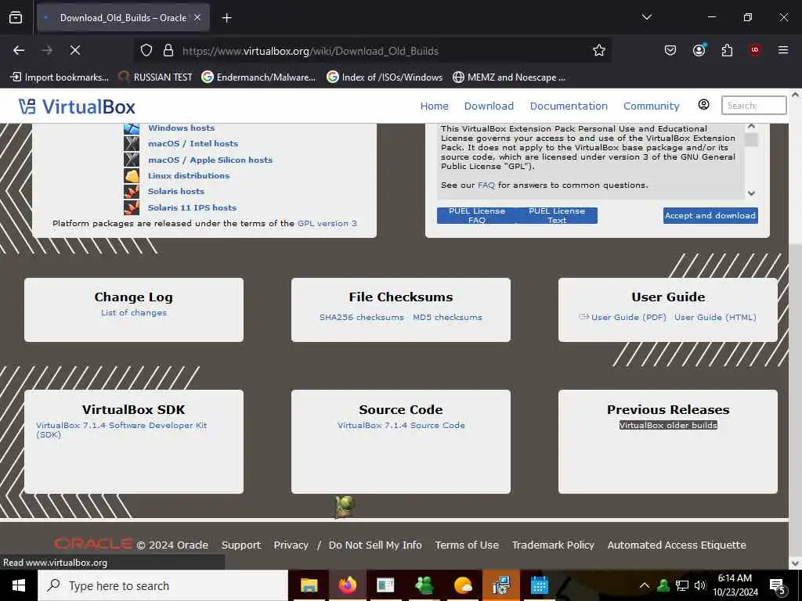The height and width of the screenshot is (601, 802).
Task: Open the List of changes link
Action: [133, 313]
